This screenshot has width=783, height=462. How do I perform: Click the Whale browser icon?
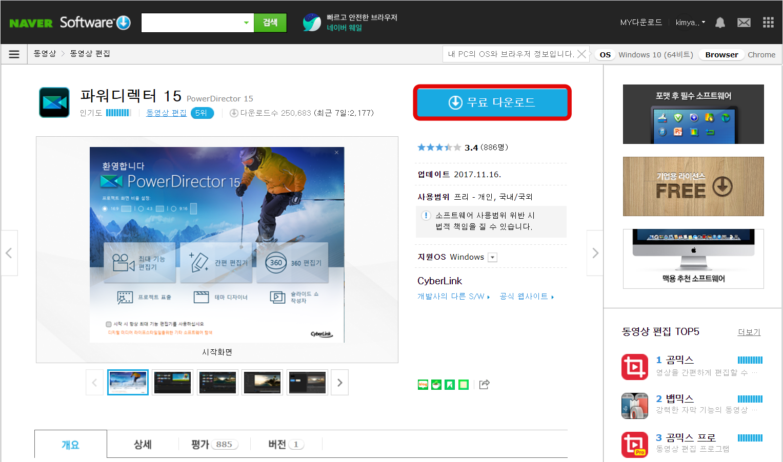pyautogui.click(x=312, y=22)
